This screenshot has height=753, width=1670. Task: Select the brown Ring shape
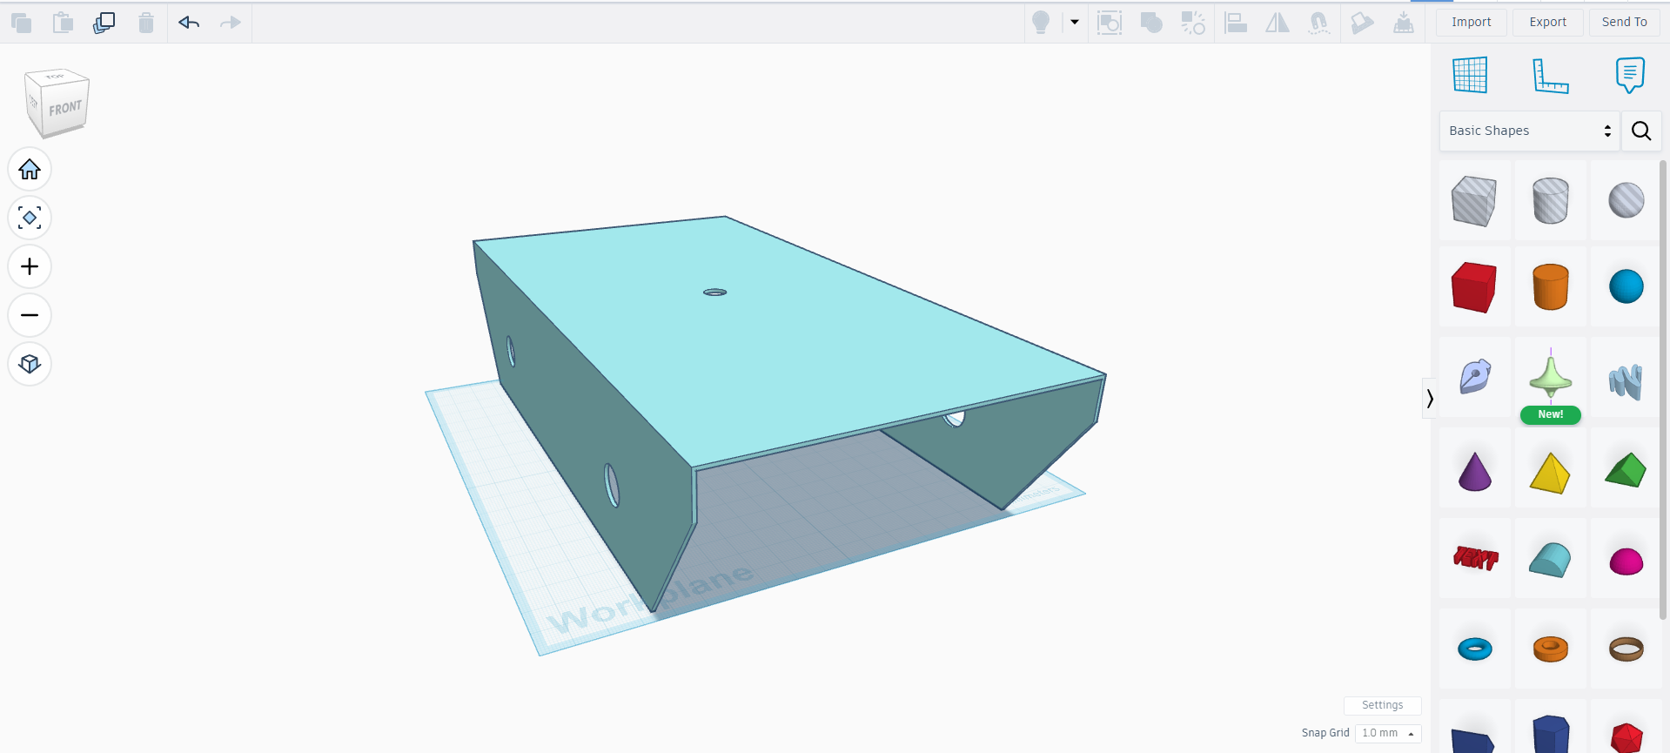1626,649
